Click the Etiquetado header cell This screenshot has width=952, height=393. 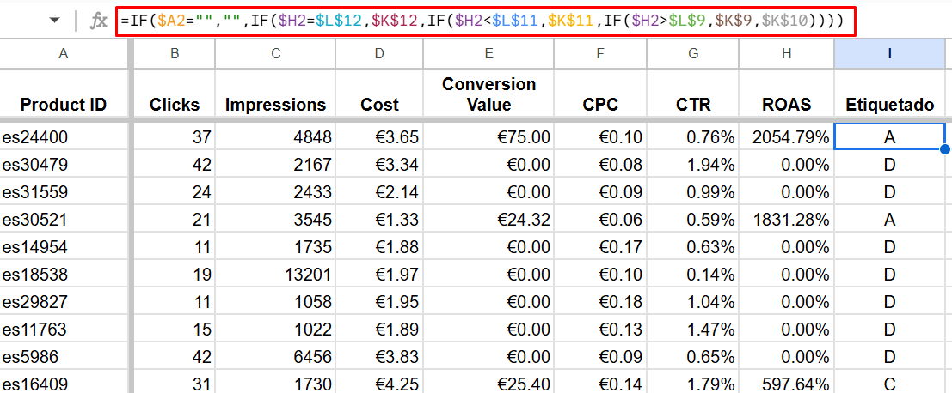889,94
